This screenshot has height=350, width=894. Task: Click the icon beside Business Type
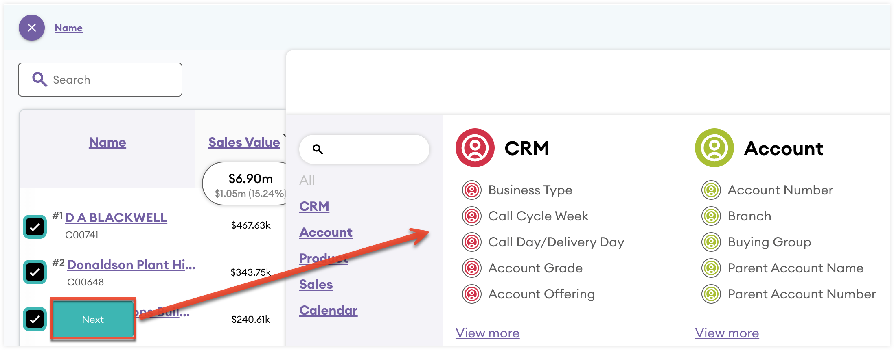[472, 190]
